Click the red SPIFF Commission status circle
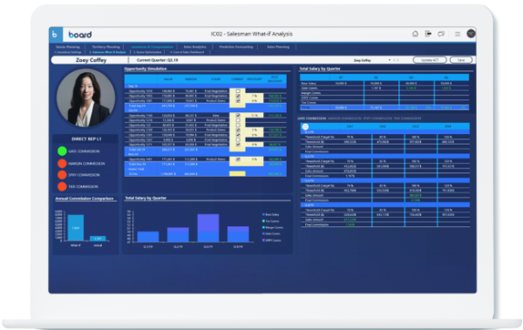 click(x=62, y=175)
